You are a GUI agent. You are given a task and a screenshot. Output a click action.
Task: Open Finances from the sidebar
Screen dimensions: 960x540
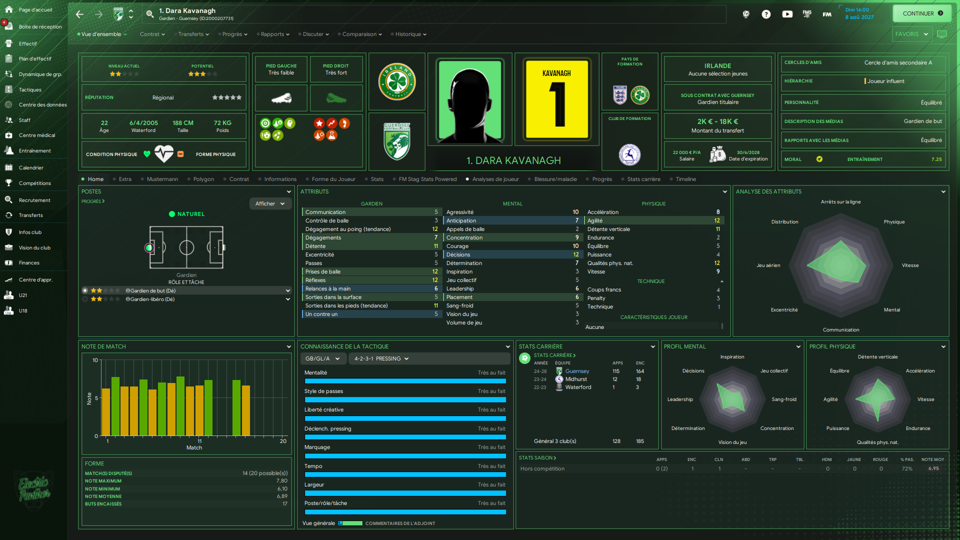pos(29,262)
